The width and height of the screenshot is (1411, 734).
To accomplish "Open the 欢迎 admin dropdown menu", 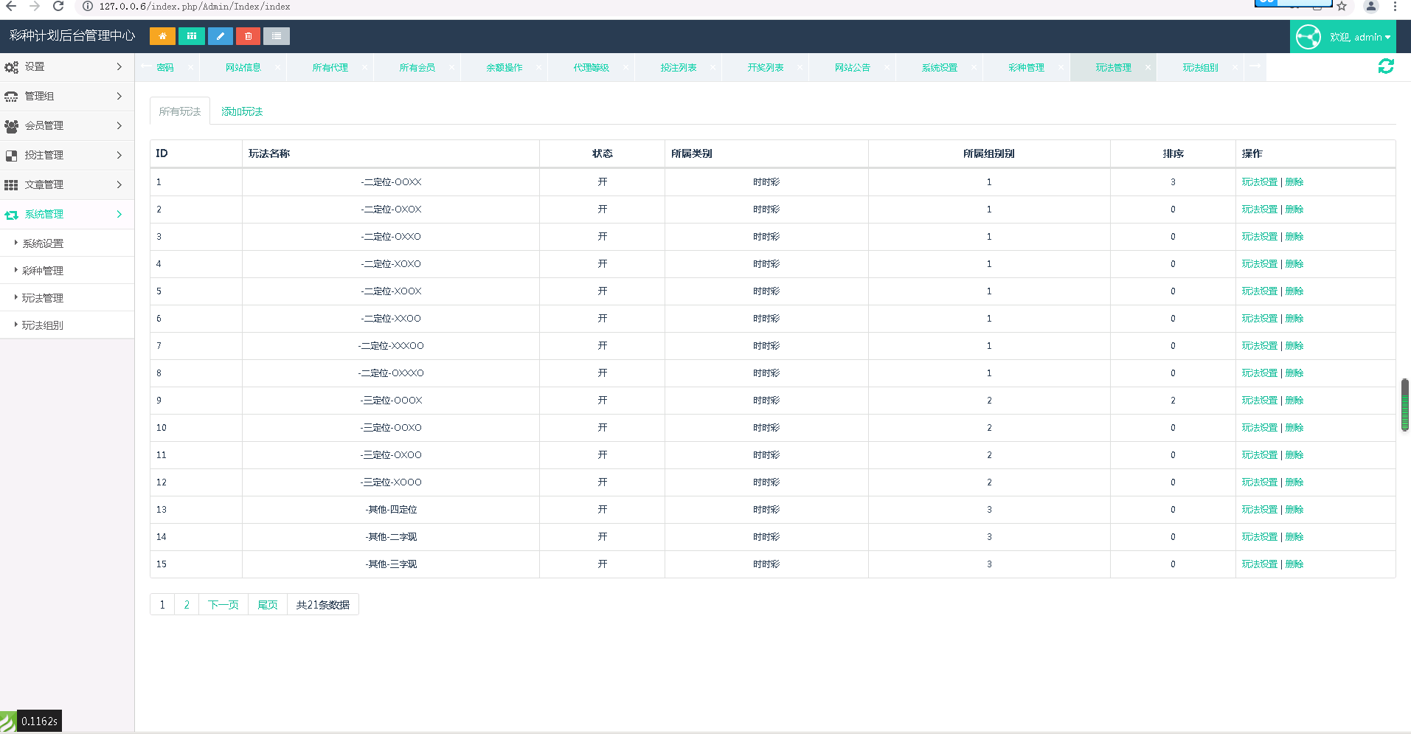I will point(1359,37).
